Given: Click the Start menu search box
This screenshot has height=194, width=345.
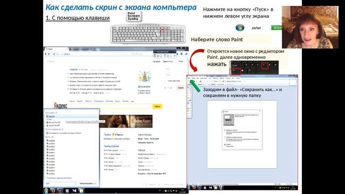Looking at the screenshot, I should click(61, 183).
